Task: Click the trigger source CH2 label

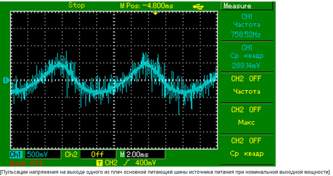Action: (x=111, y=163)
